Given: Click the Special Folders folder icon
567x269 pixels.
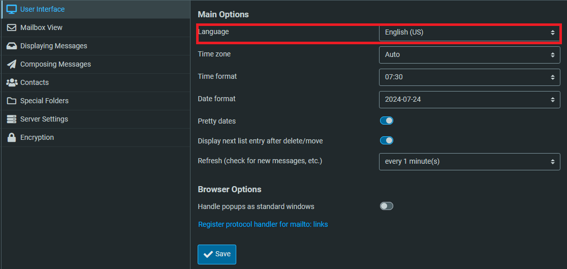Looking at the screenshot, I should point(12,101).
